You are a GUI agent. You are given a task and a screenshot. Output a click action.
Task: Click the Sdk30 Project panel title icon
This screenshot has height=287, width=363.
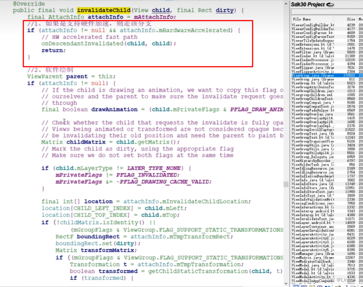click(x=330, y=4)
